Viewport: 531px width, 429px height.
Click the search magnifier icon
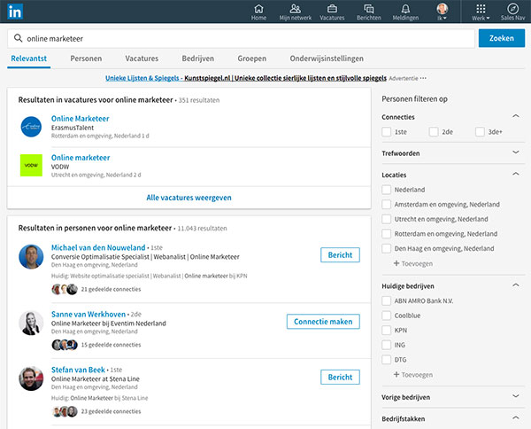[x=18, y=38]
